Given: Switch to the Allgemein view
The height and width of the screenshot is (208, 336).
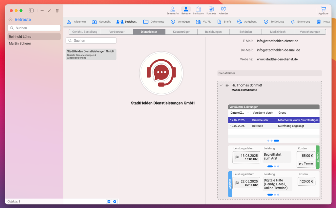Looking at the screenshot, I should [76, 22].
